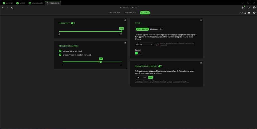Screen dimensions: 257x129
Task: Click the 21 % battery text
Action: coord(241,13)
